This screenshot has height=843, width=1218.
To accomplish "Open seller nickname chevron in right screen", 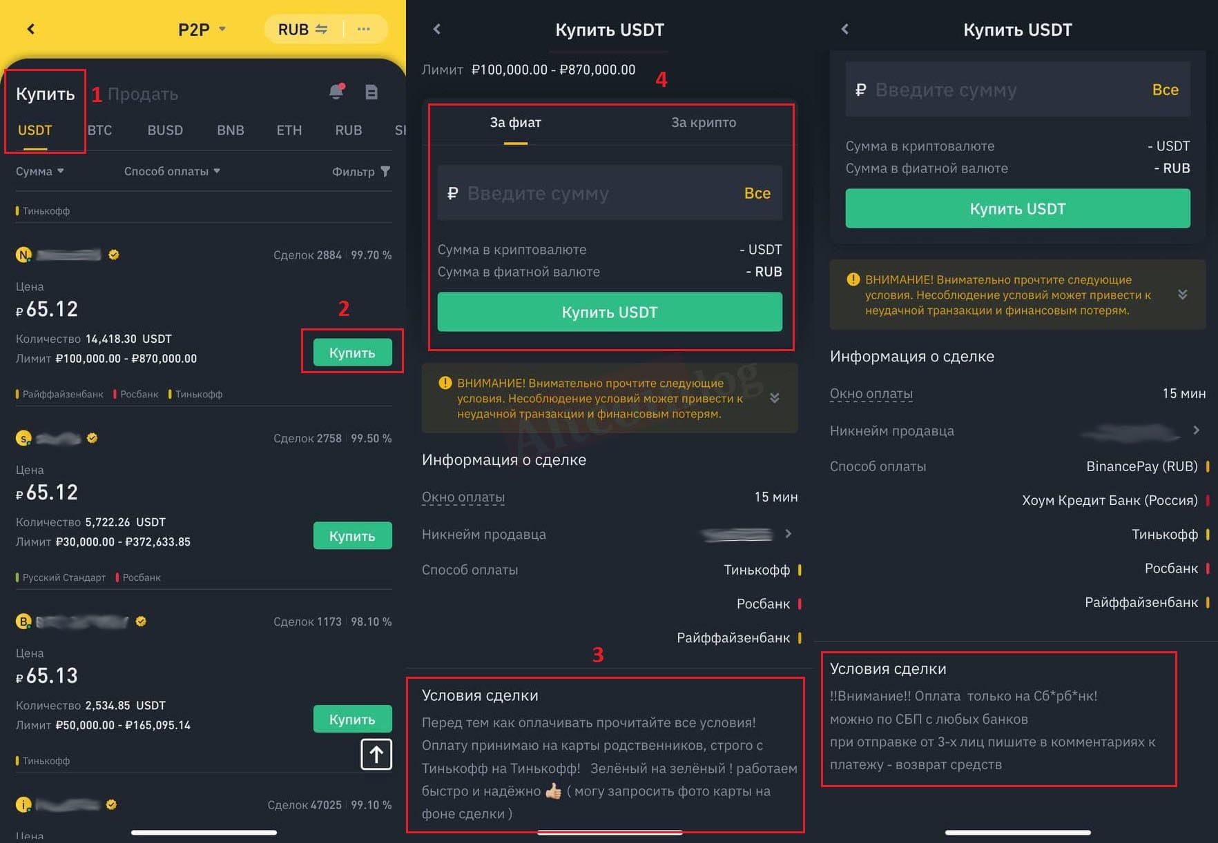I will click(1197, 430).
